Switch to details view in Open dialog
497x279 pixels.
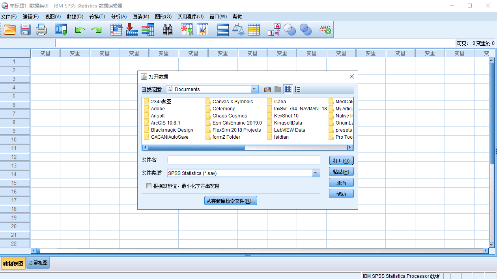pos(297,89)
